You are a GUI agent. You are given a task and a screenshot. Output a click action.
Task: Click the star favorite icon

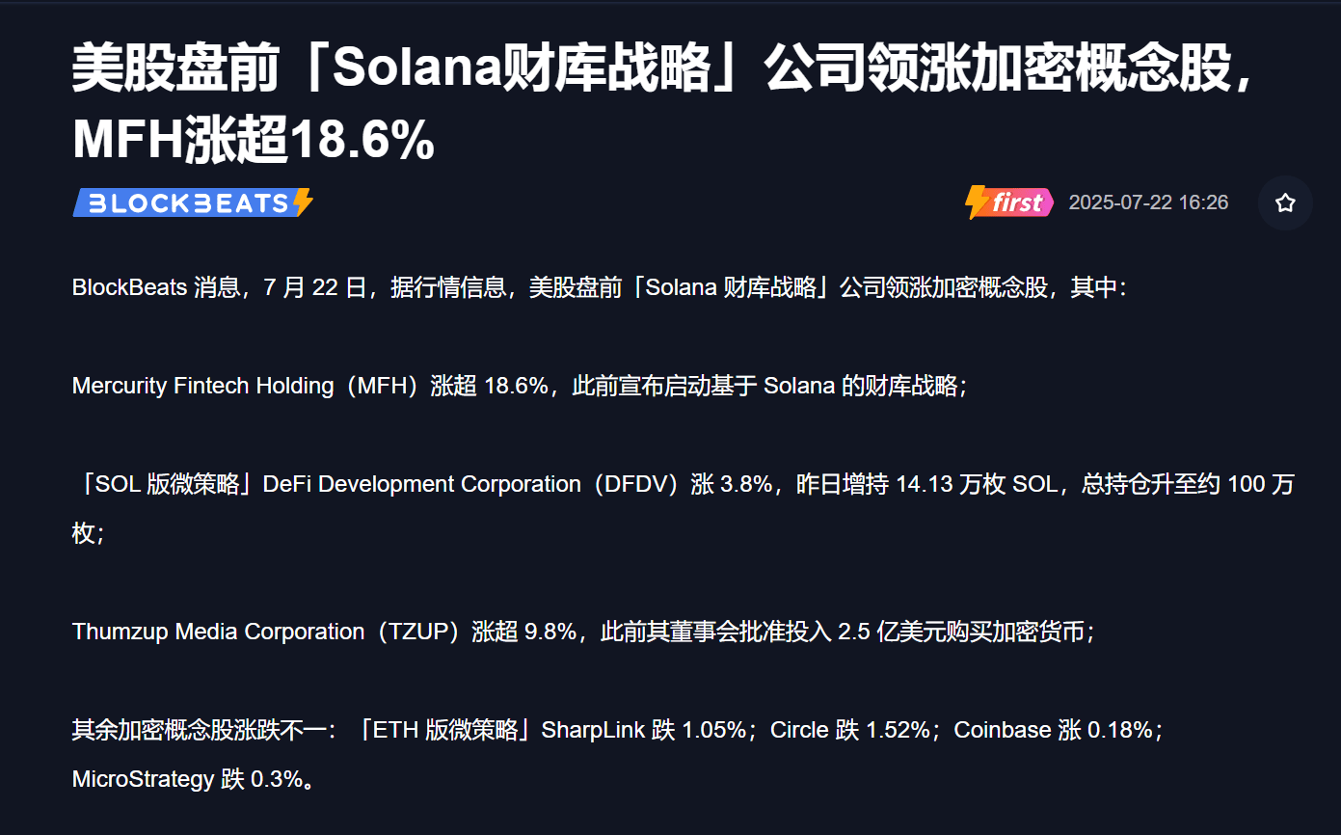pyautogui.click(x=1285, y=202)
